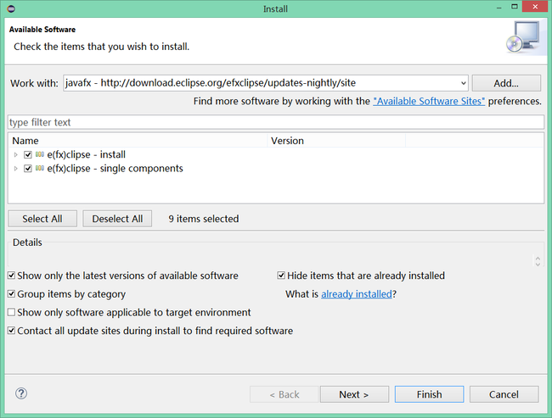Expand e(fx)clipse - single components tree node

pos(15,169)
